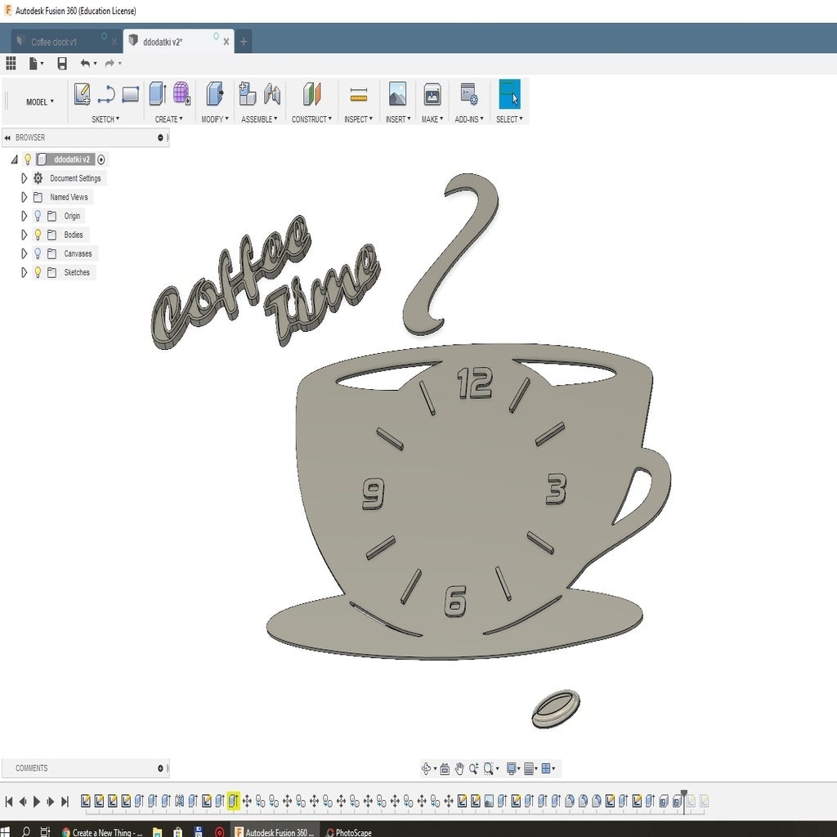The image size is (837, 837).
Task: Expand the Sketches folder
Action: pyautogui.click(x=24, y=272)
